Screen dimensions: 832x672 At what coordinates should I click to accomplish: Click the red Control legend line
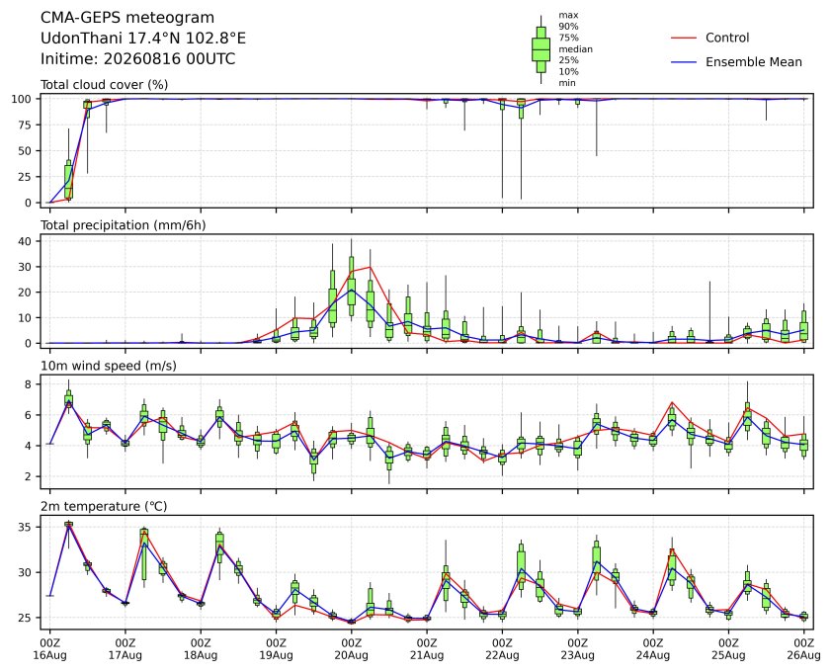(684, 39)
